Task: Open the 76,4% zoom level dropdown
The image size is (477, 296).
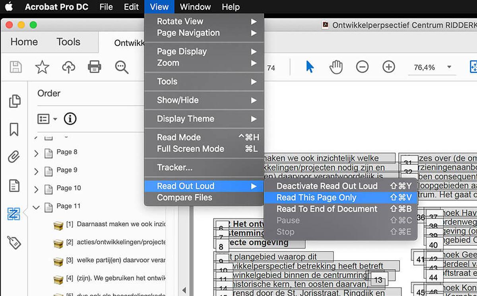Action: point(449,67)
